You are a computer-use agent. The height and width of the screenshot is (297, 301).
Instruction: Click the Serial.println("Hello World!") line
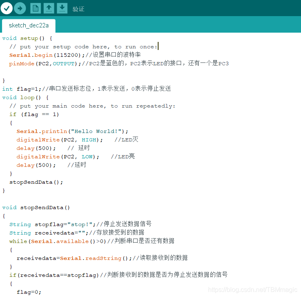pyautogui.click(x=72, y=131)
